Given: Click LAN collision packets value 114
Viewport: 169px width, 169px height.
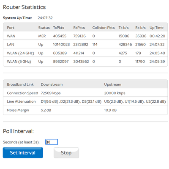Looking at the screenshot, I should point(95,45).
